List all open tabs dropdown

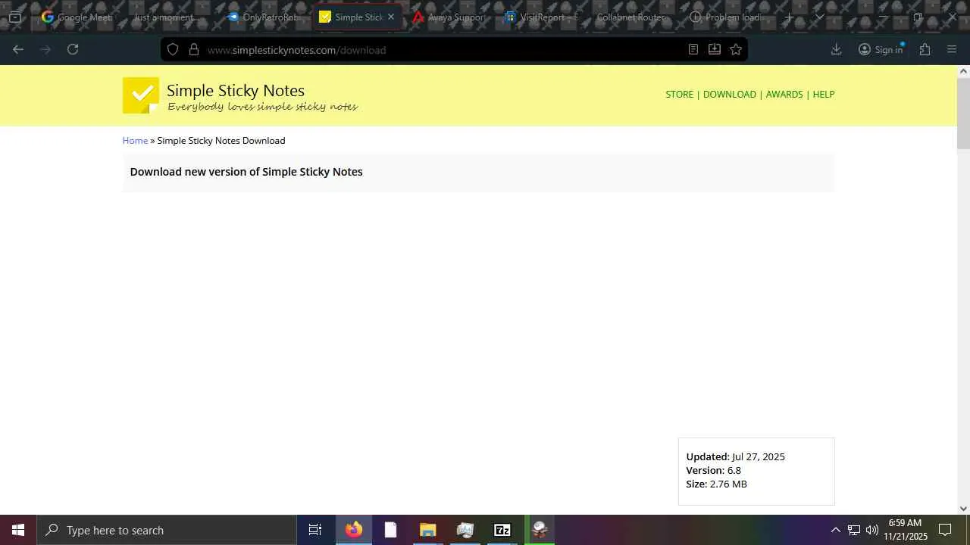[819, 17]
